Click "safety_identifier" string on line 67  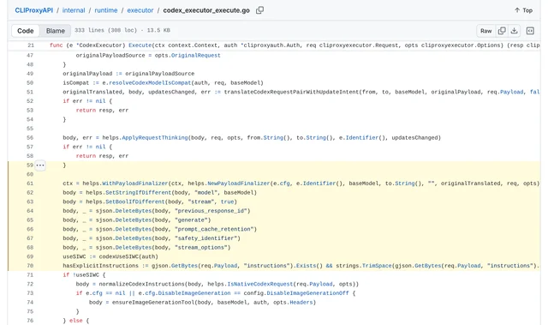pos(205,238)
